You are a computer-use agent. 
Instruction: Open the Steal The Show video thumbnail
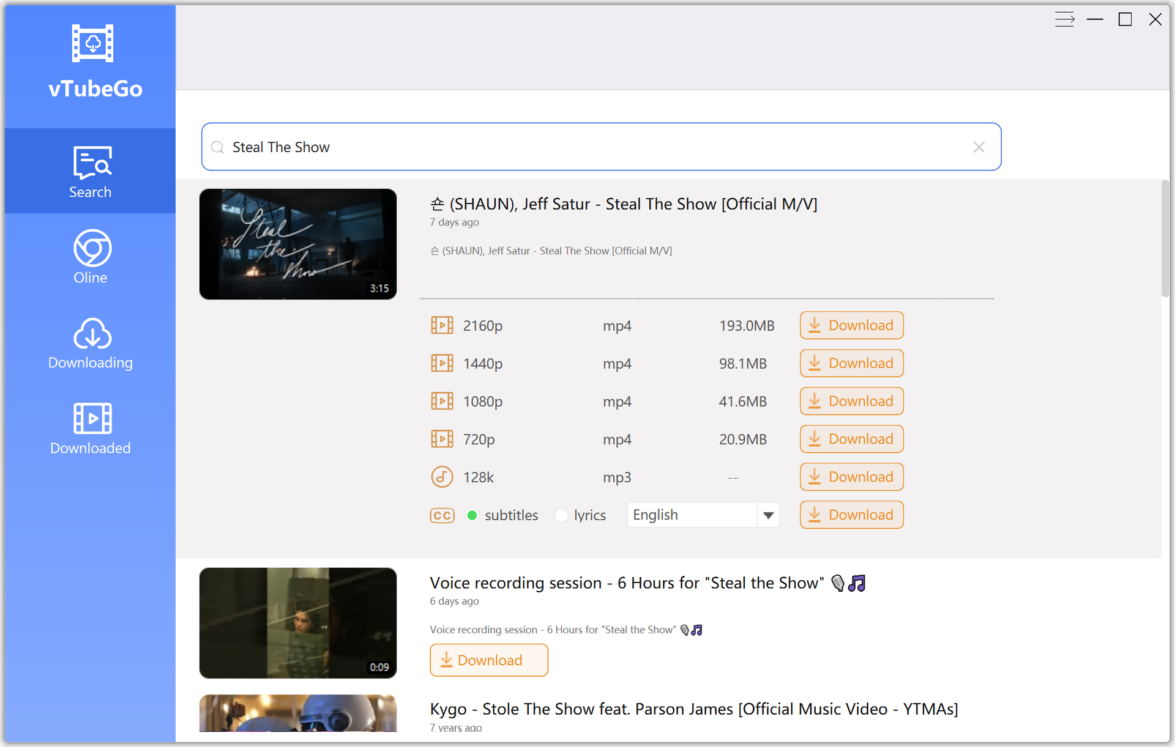[x=297, y=244]
